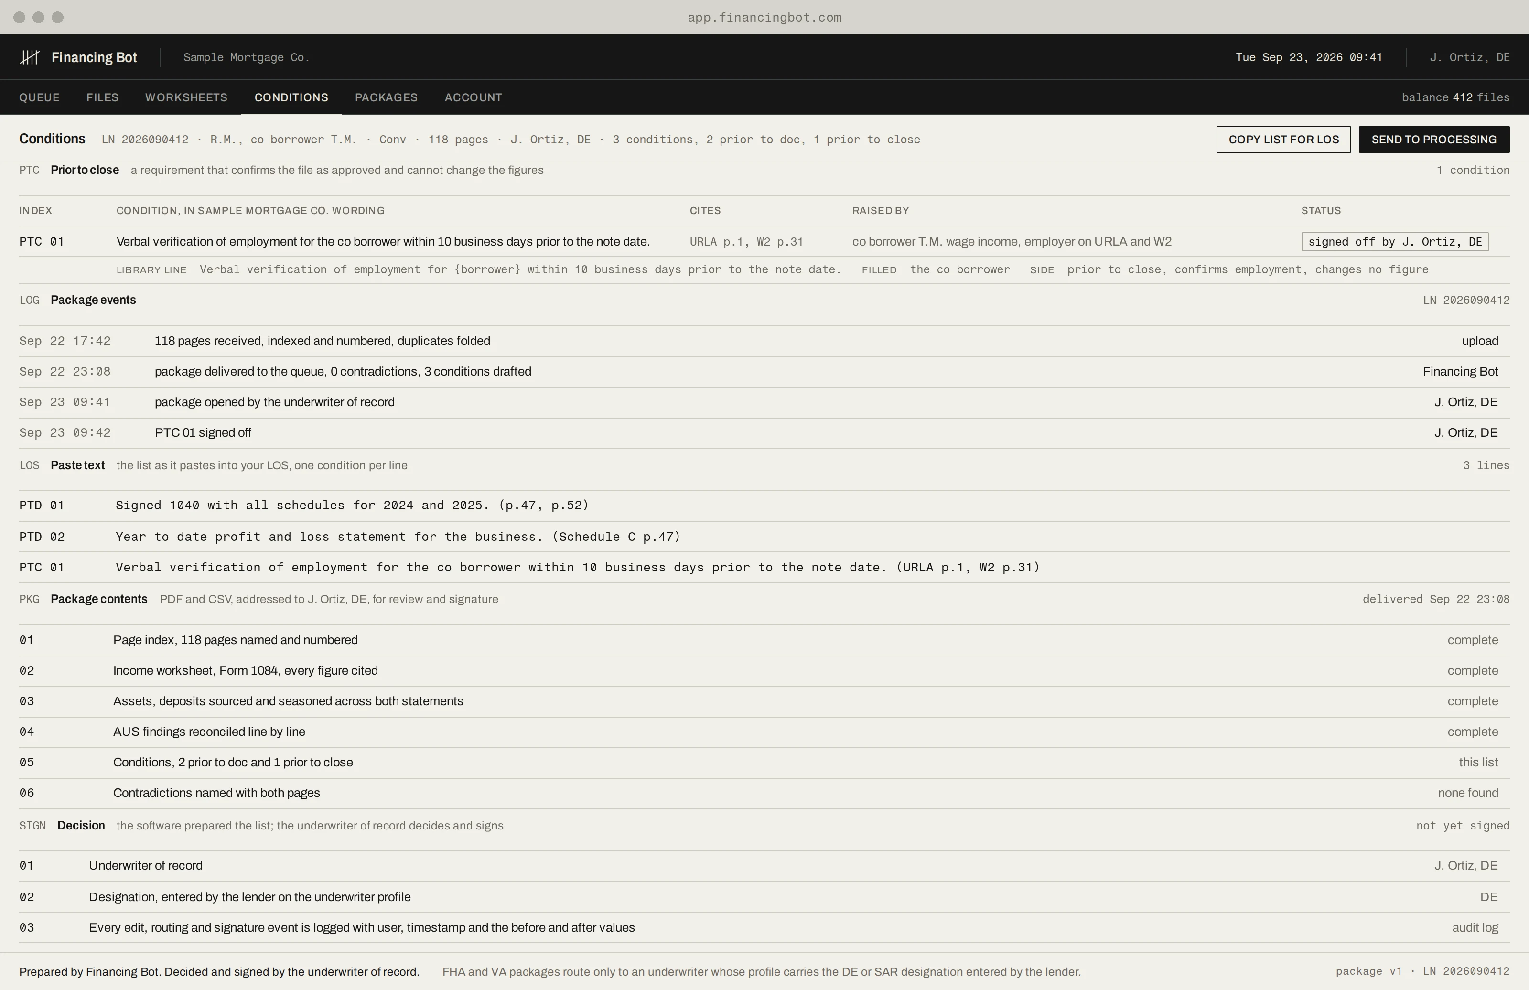Click the 'upload' source label in the log

[1480, 341]
